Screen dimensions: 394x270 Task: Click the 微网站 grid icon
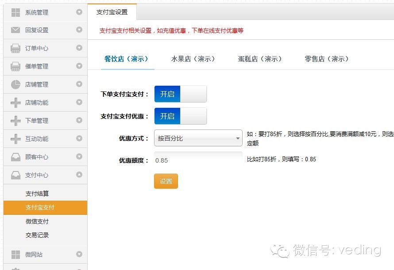click(15, 255)
